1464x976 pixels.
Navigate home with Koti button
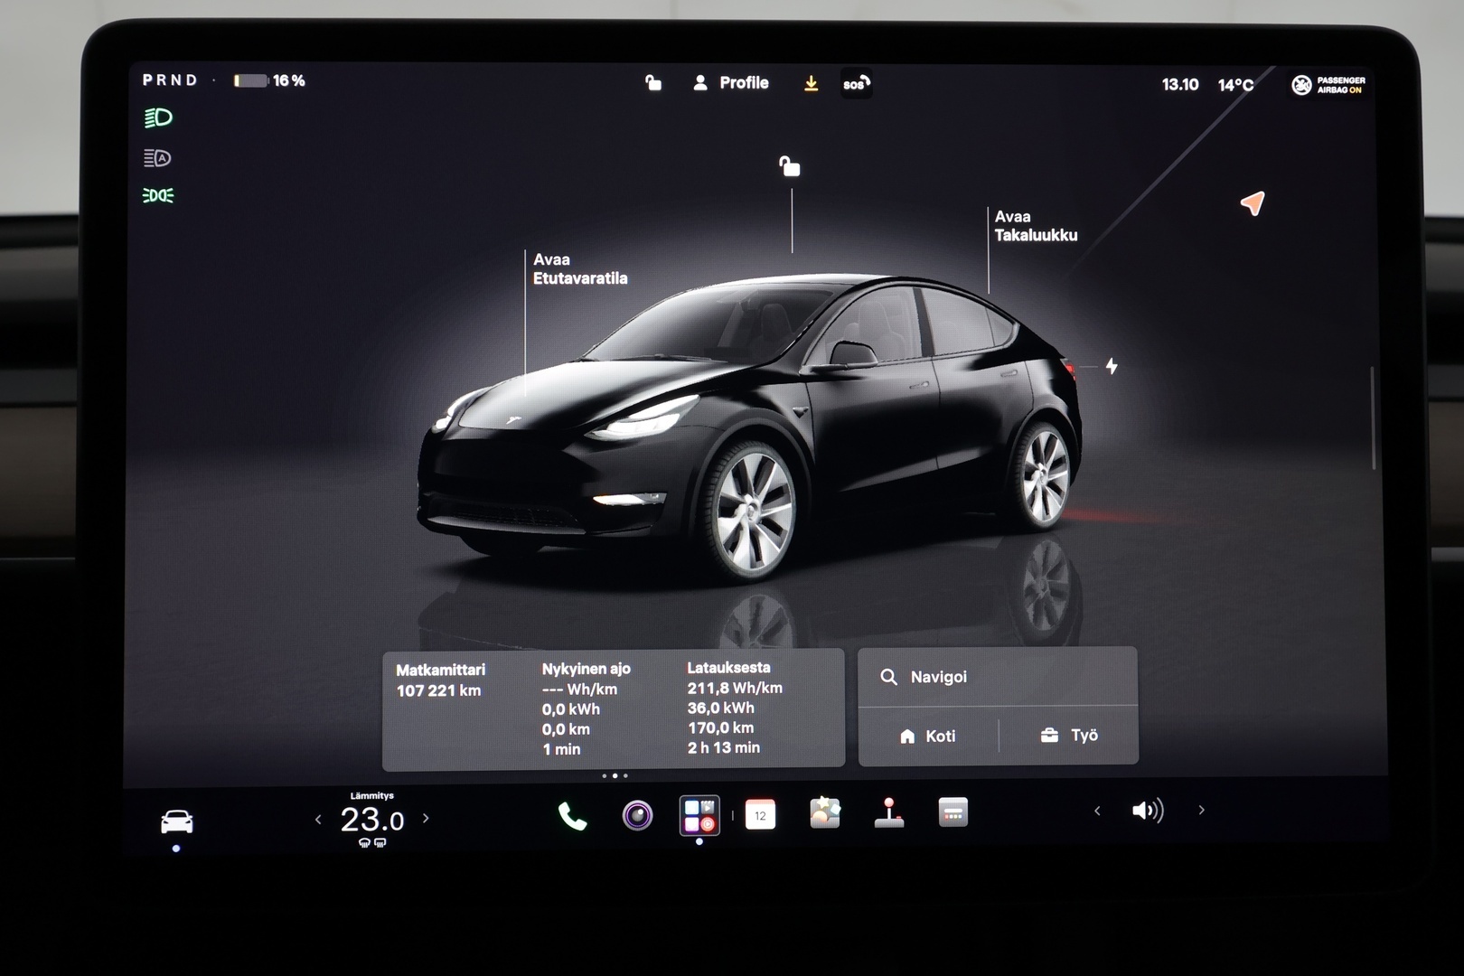[x=928, y=736]
